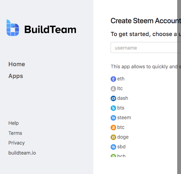Select the Litecoin ltc coin icon
Image resolution: width=181 pixels, height=174 pixels.
(x=113, y=89)
